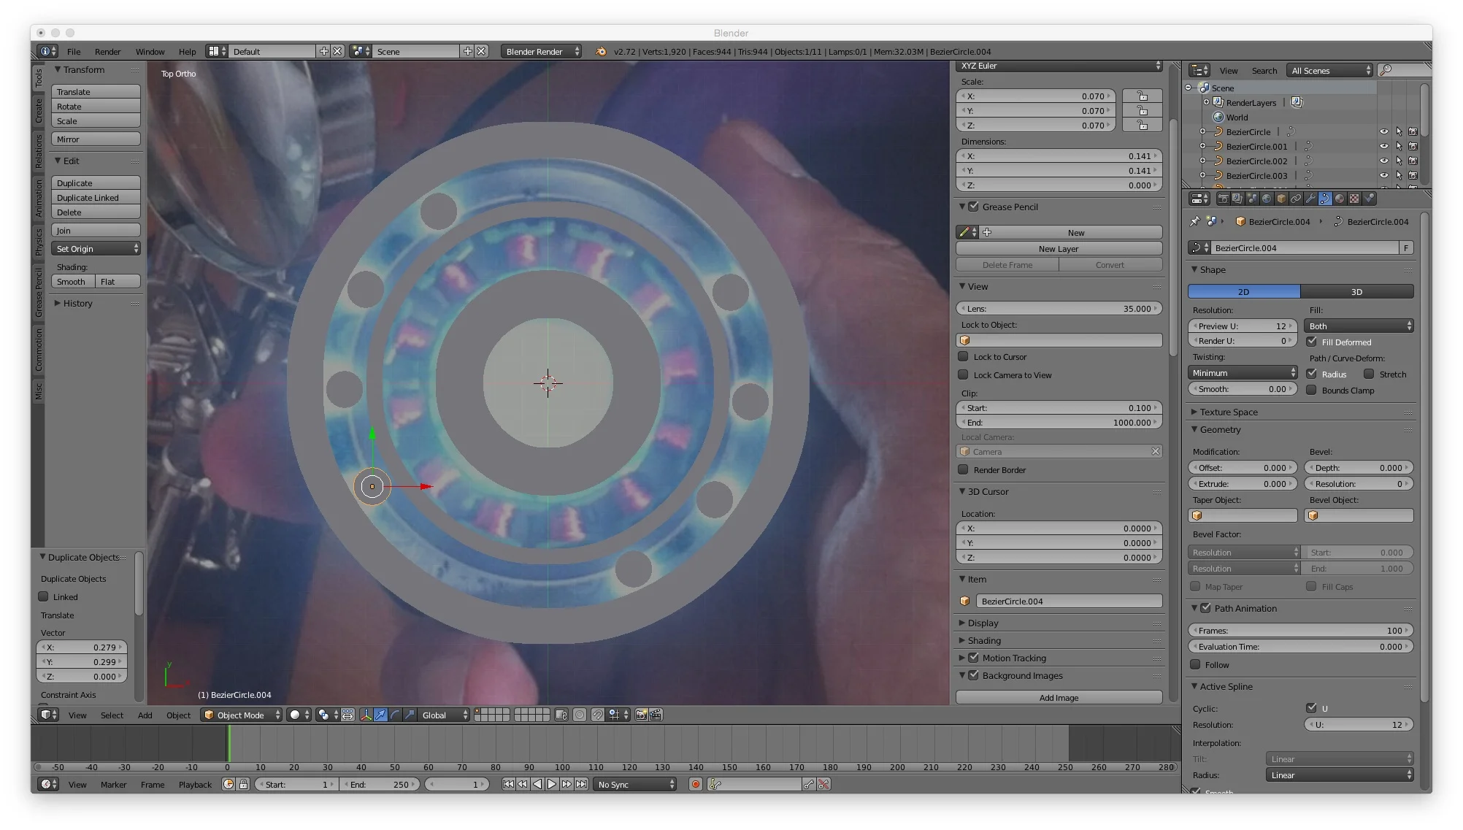Disable the Fill Deformed checkbox

pyautogui.click(x=1312, y=342)
